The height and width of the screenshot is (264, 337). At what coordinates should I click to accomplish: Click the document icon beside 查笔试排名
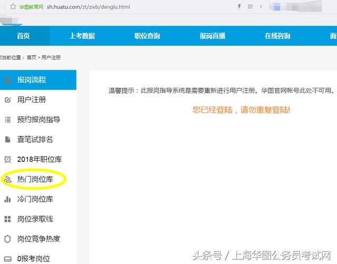pos(8,140)
